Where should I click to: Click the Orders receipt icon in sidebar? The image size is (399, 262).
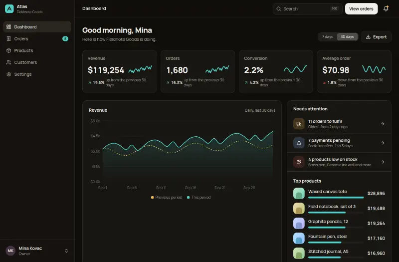click(x=8, y=39)
